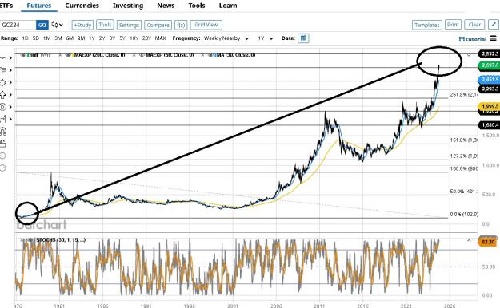Viewport: 500px width, 308px height.
Task: Expand the Fibonacci tool submenu arrow
Action: click(x=10, y=70)
